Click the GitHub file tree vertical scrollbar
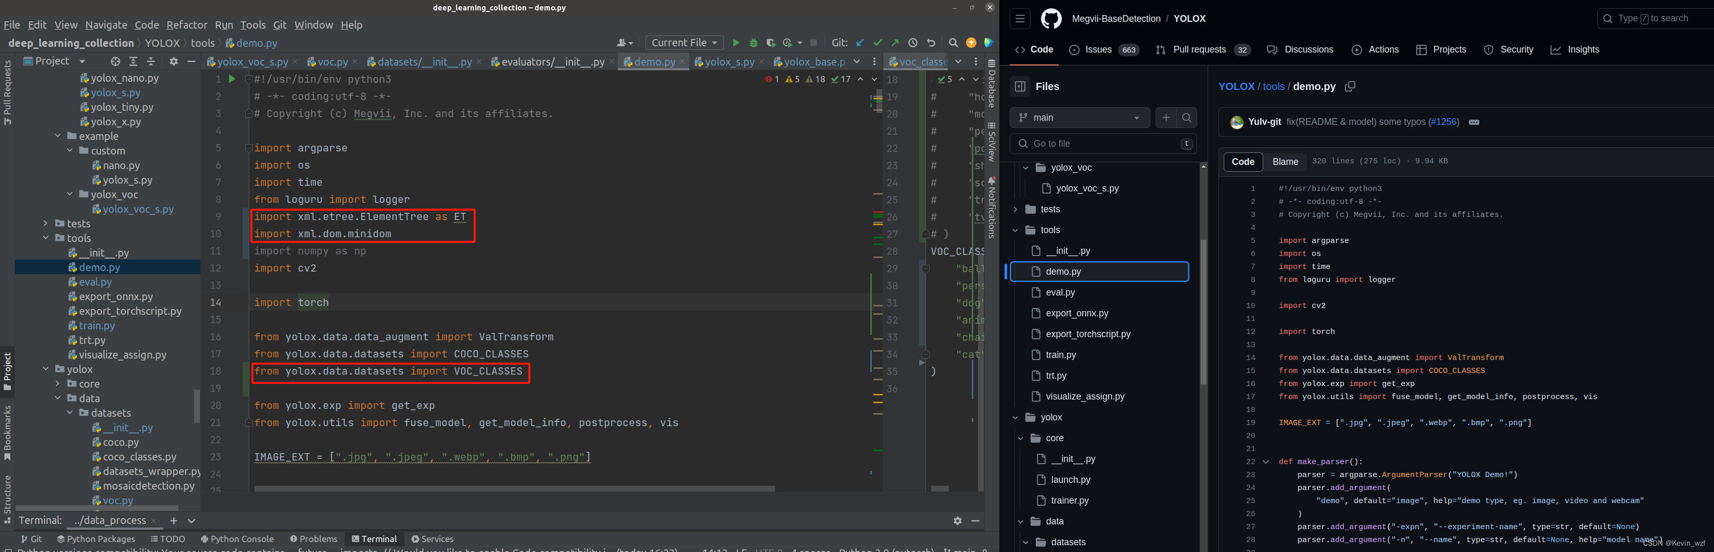The width and height of the screenshot is (1714, 552). (x=1203, y=311)
